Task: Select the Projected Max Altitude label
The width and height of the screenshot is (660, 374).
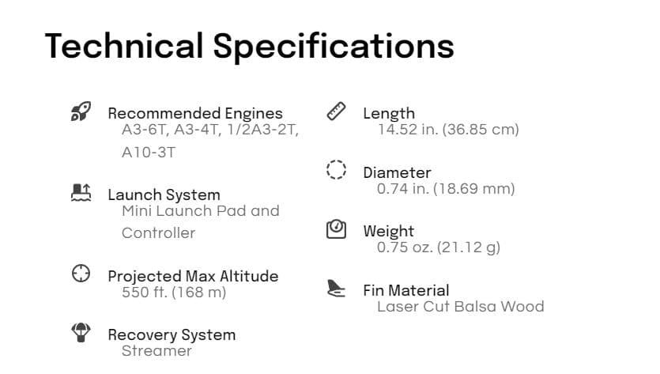Action: tap(193, 276)
